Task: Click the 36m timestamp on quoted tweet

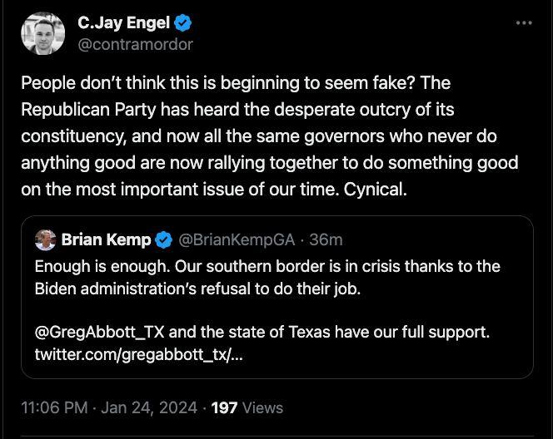Action: coord(326,239)
